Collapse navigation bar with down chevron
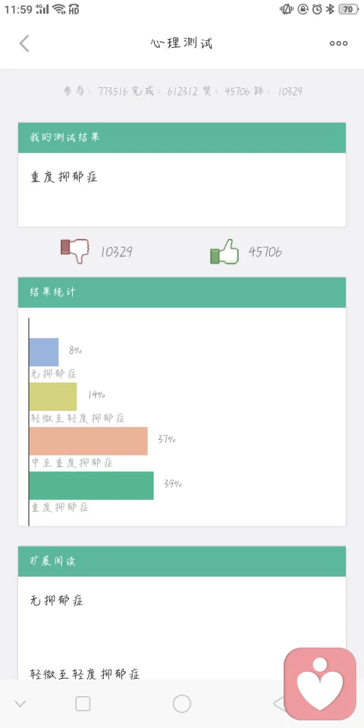This screenshot has height=728, width=364. tap(20, 704)
